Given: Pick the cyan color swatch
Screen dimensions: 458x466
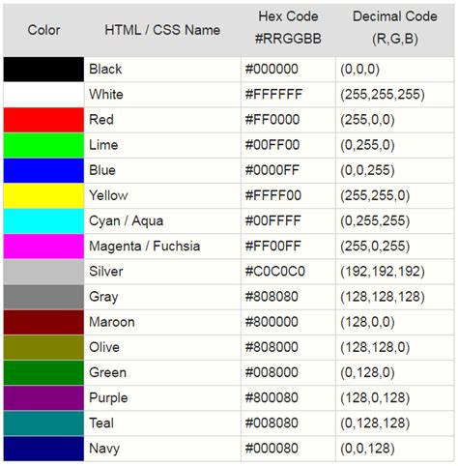Looking at the screenshot, I should point(43,220).
